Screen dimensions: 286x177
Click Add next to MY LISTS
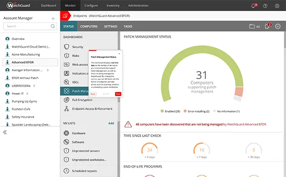(111, 123)
